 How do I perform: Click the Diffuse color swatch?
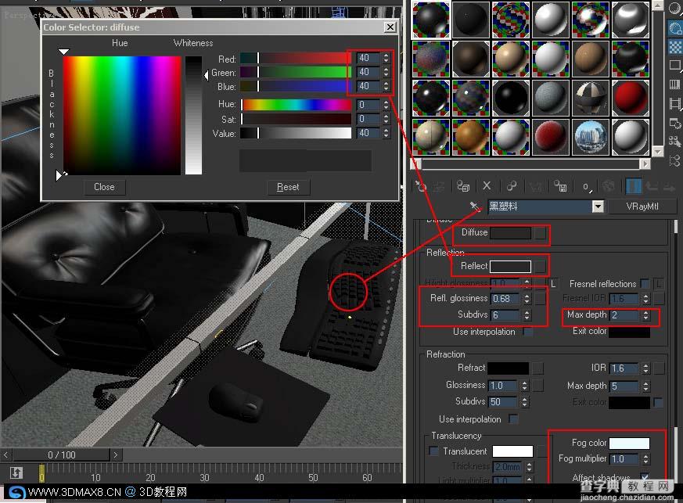coord(511,233)
